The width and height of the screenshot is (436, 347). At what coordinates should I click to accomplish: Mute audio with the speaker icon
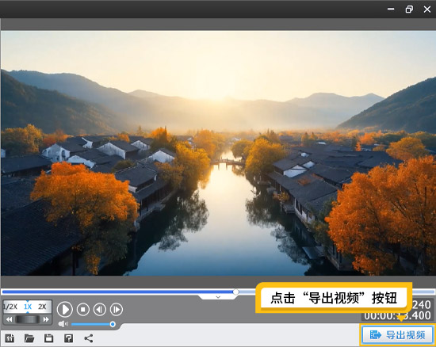[x=63, y=324]
